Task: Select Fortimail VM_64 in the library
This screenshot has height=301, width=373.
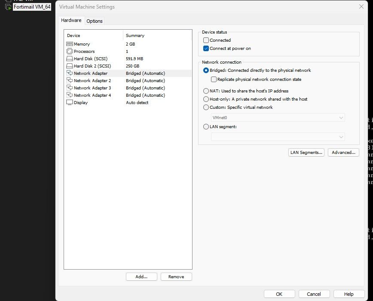Action: (x=32, y=7)
